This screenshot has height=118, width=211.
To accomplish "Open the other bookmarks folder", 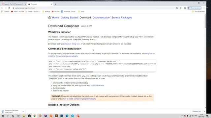I will click(x=198, y=11).
